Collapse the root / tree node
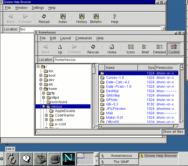 click(x=38, y=66)
